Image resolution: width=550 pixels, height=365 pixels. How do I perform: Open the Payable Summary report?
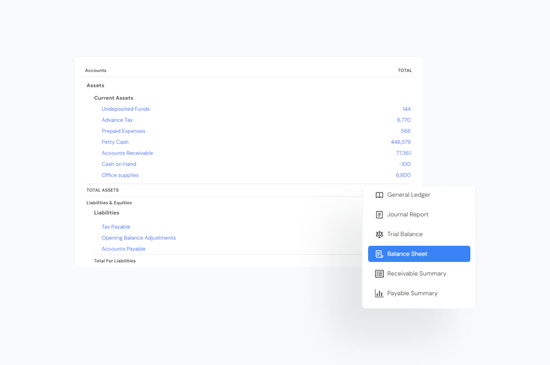(x=412, y=293)
